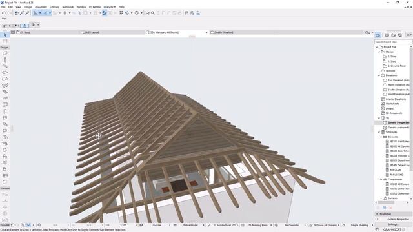Select 0. Ground Floor in Project Map
Viewport: 413px width, 232px height.
click(397, 66)
